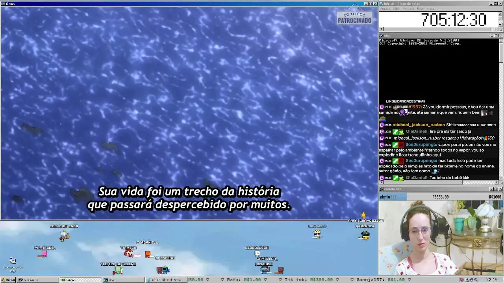Click the PARLASEA dark character sprite
The image size is (504, 283).
365,235
